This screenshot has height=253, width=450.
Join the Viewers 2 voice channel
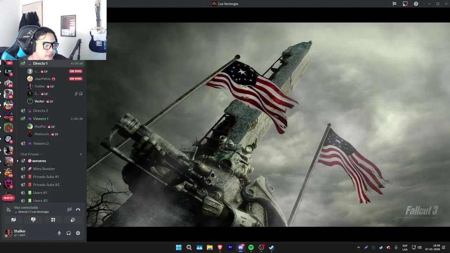click(52, 143)
